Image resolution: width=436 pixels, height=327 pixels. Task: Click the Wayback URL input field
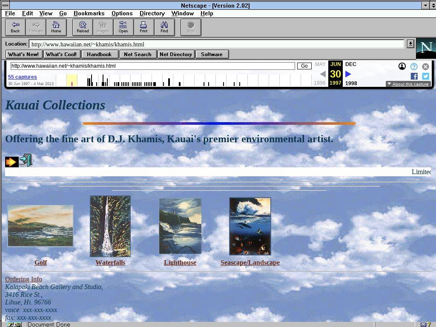152,66
